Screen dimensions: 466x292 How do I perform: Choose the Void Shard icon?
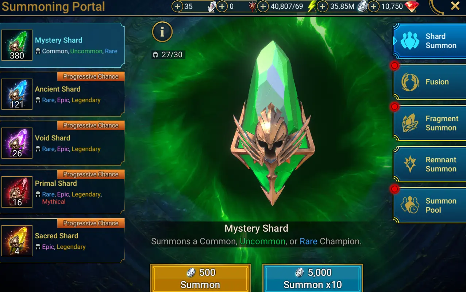[x=17, y=143]
